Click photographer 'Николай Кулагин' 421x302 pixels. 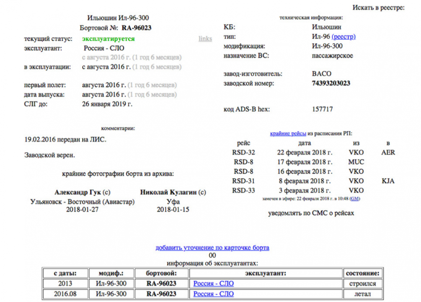click(x=168, y=193)
